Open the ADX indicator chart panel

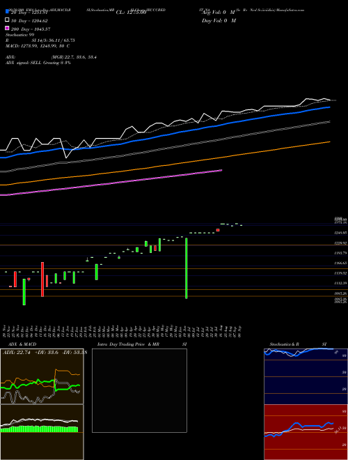42,376
